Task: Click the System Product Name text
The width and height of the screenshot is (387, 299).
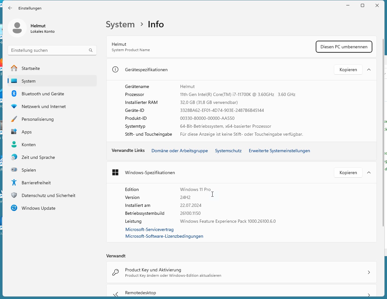Action: [x=131, y=50]
